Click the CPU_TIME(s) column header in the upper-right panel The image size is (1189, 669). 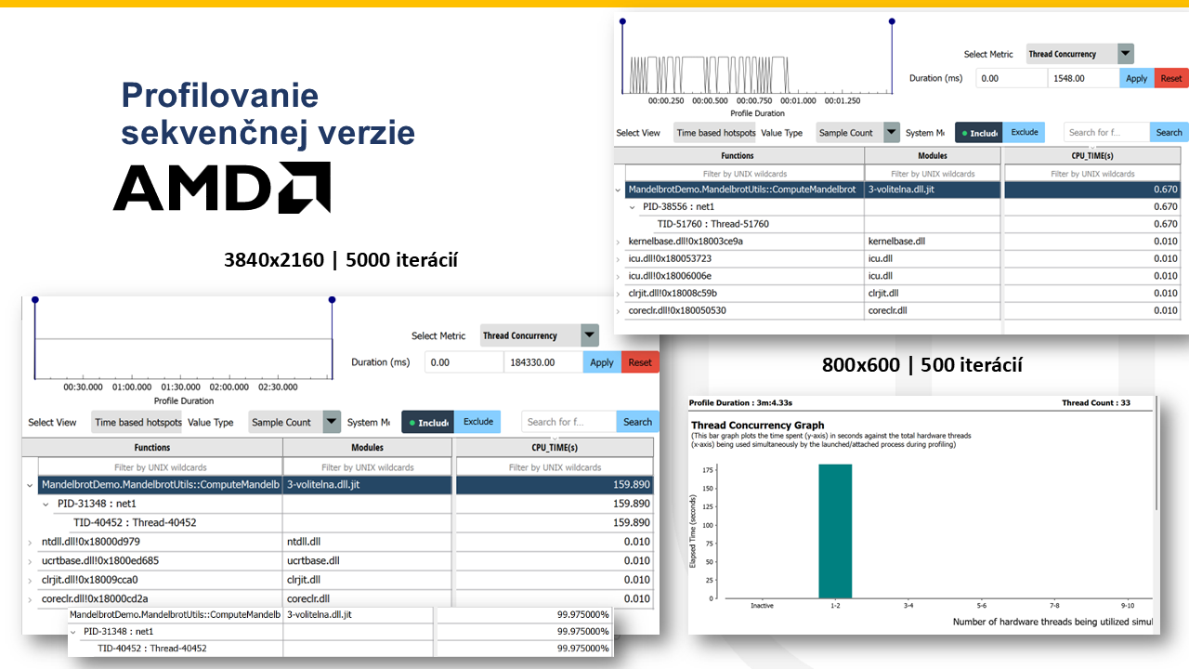[x=1092, y=156]
